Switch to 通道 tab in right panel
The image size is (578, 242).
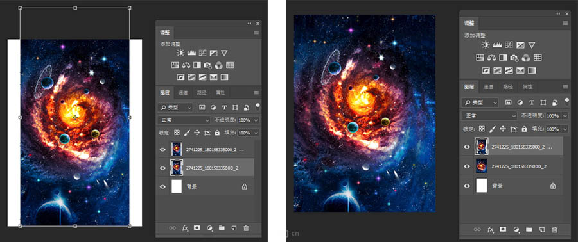488,86
